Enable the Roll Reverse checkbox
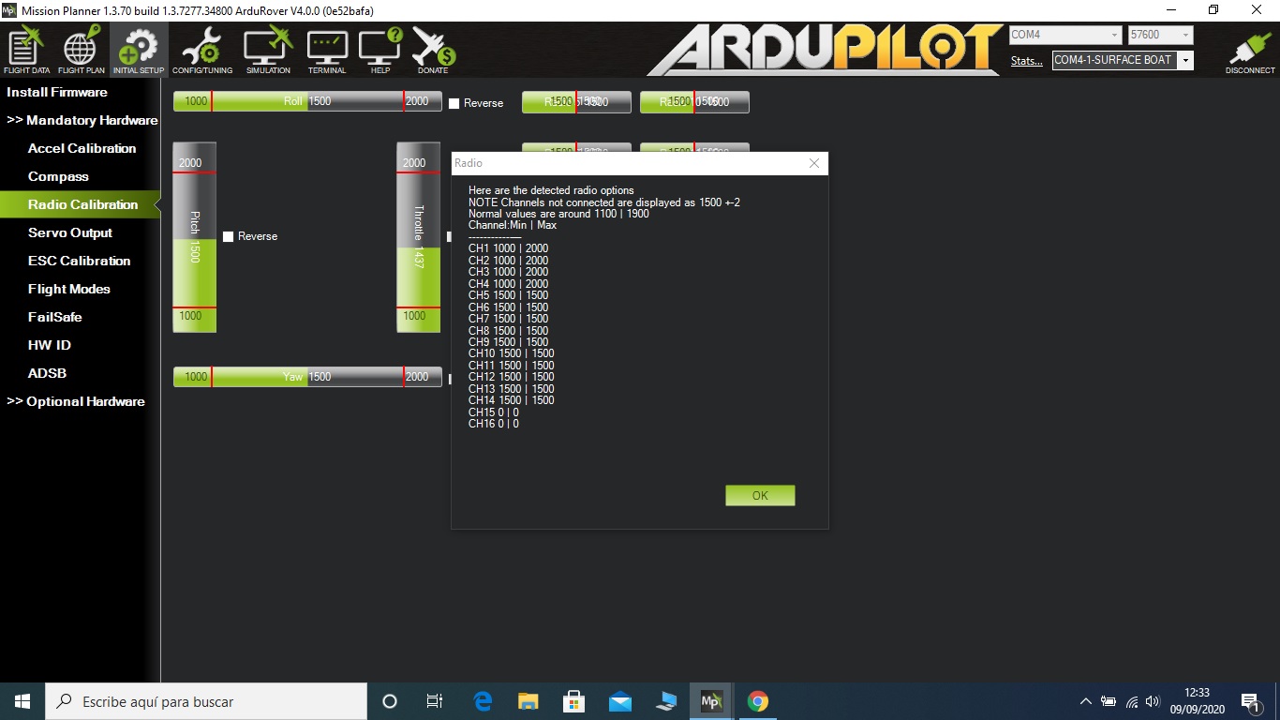The width and height of the screenshot is (1280, 720). (x=454, y=103)
